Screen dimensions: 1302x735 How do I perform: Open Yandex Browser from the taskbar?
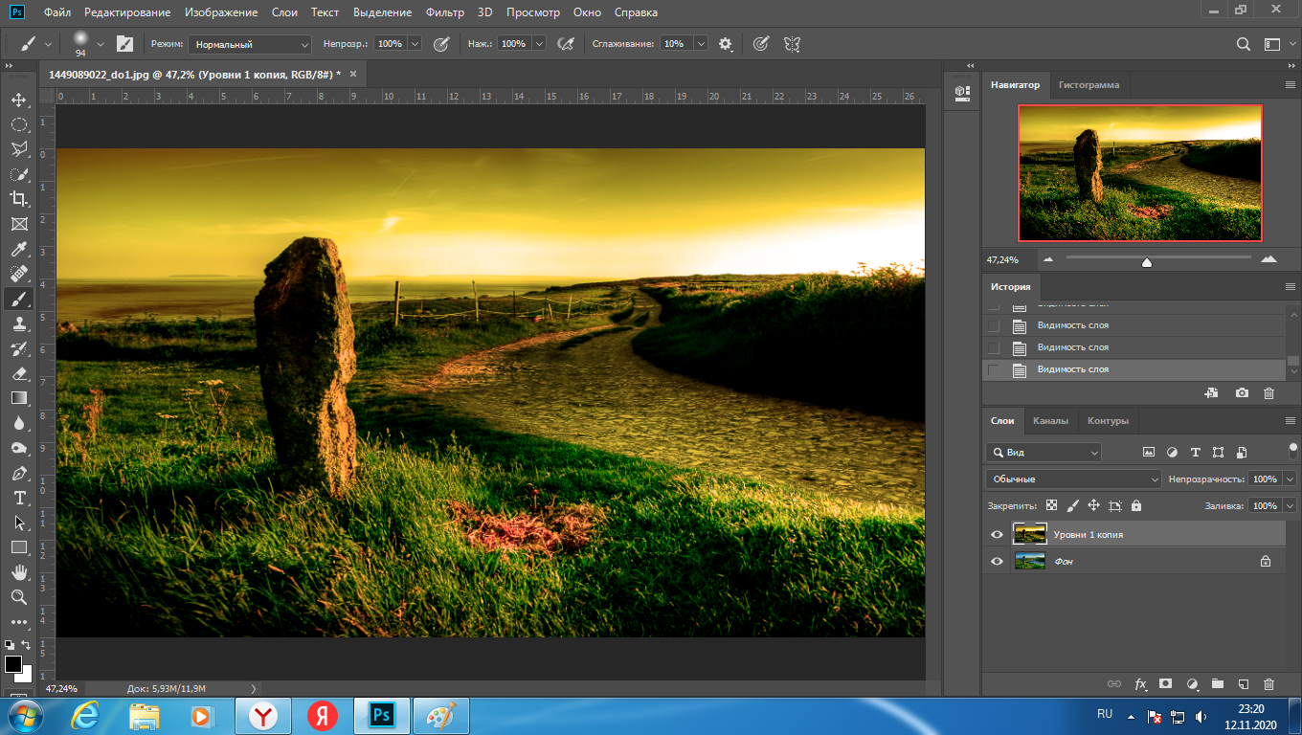tap(262, 715)
